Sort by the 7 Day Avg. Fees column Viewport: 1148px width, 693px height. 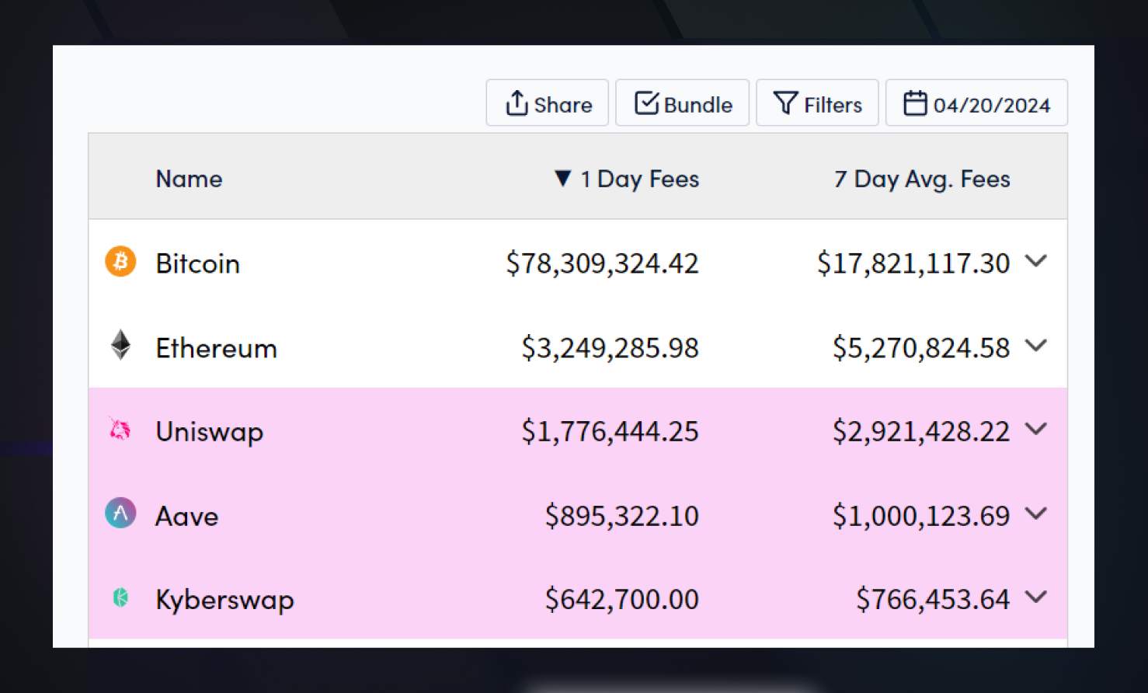[922, 179]
